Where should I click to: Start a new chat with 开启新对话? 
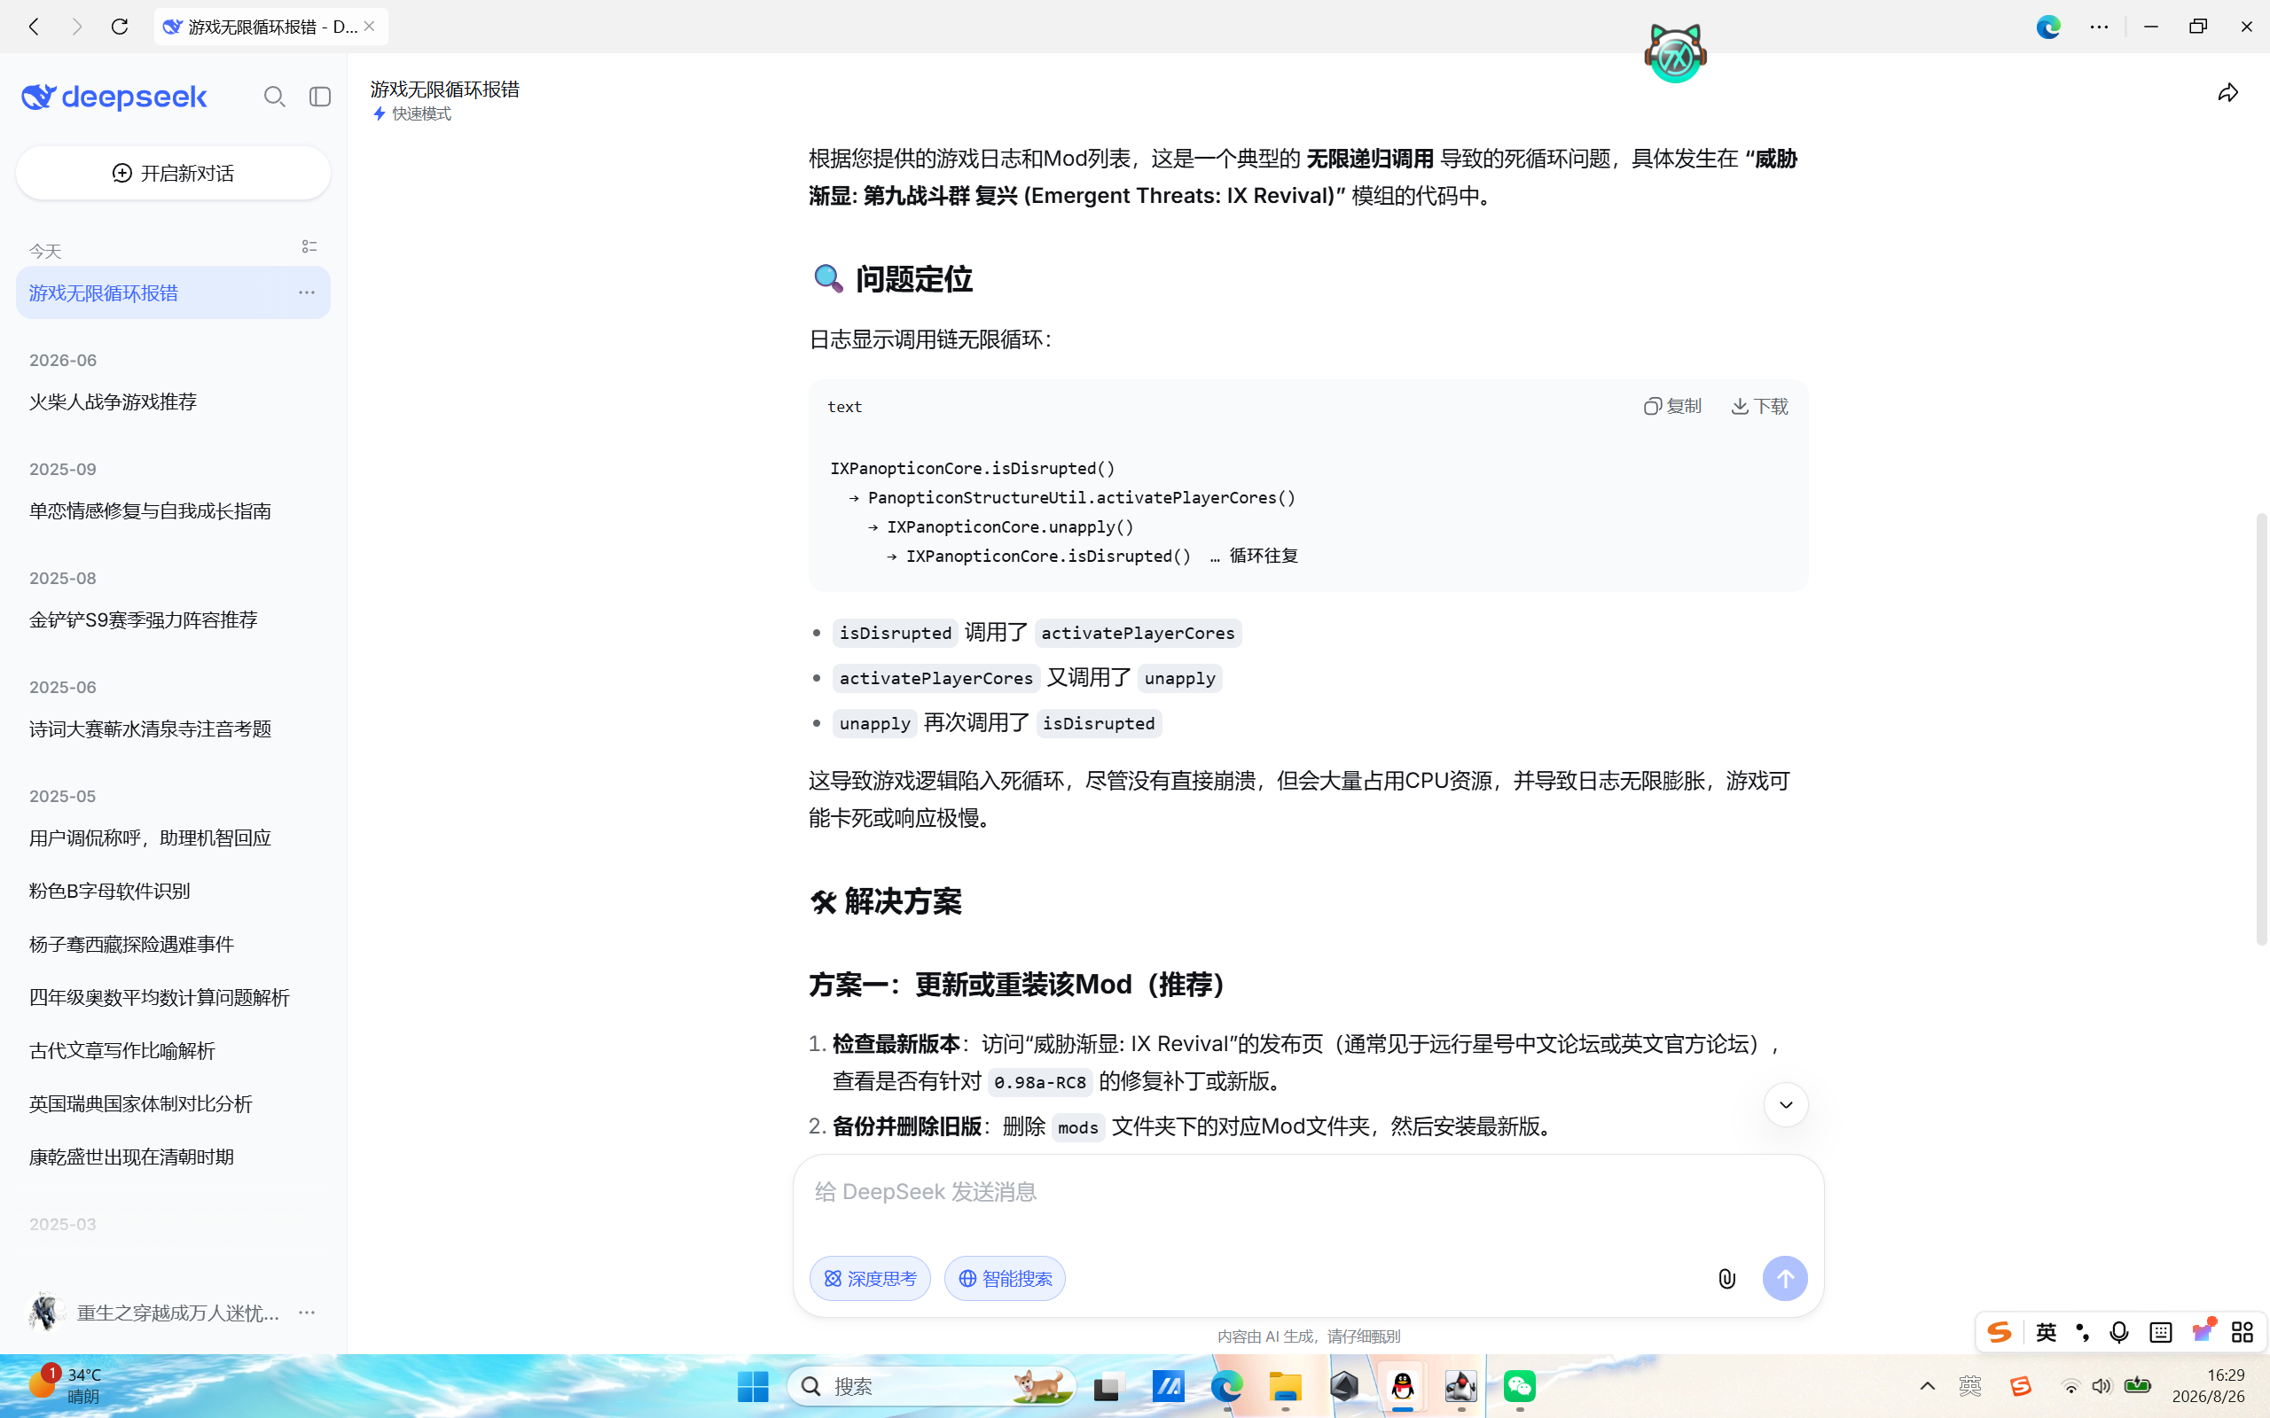(x=174, y=173)
